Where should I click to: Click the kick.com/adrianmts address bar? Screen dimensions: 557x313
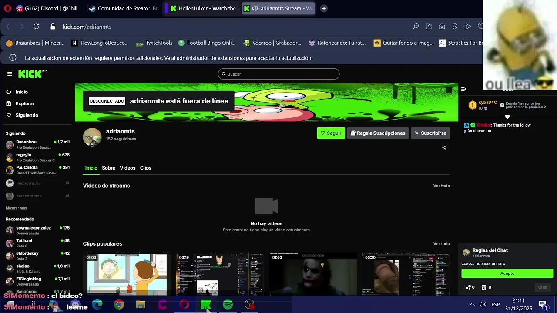coord(87,27)
